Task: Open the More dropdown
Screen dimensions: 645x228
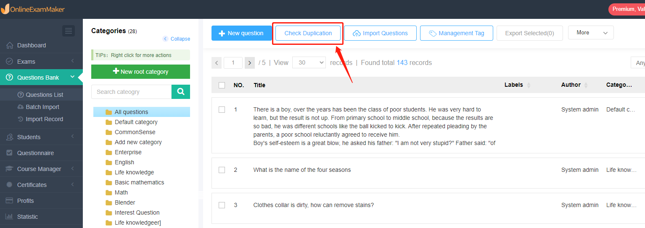Action: point(591,33)
